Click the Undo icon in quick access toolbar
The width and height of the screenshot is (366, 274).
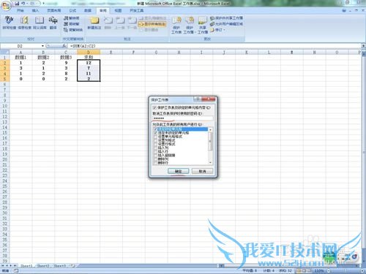coord(23,4)
